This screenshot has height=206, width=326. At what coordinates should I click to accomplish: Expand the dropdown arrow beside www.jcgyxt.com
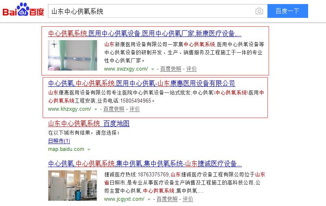click(x=149, y=200)
